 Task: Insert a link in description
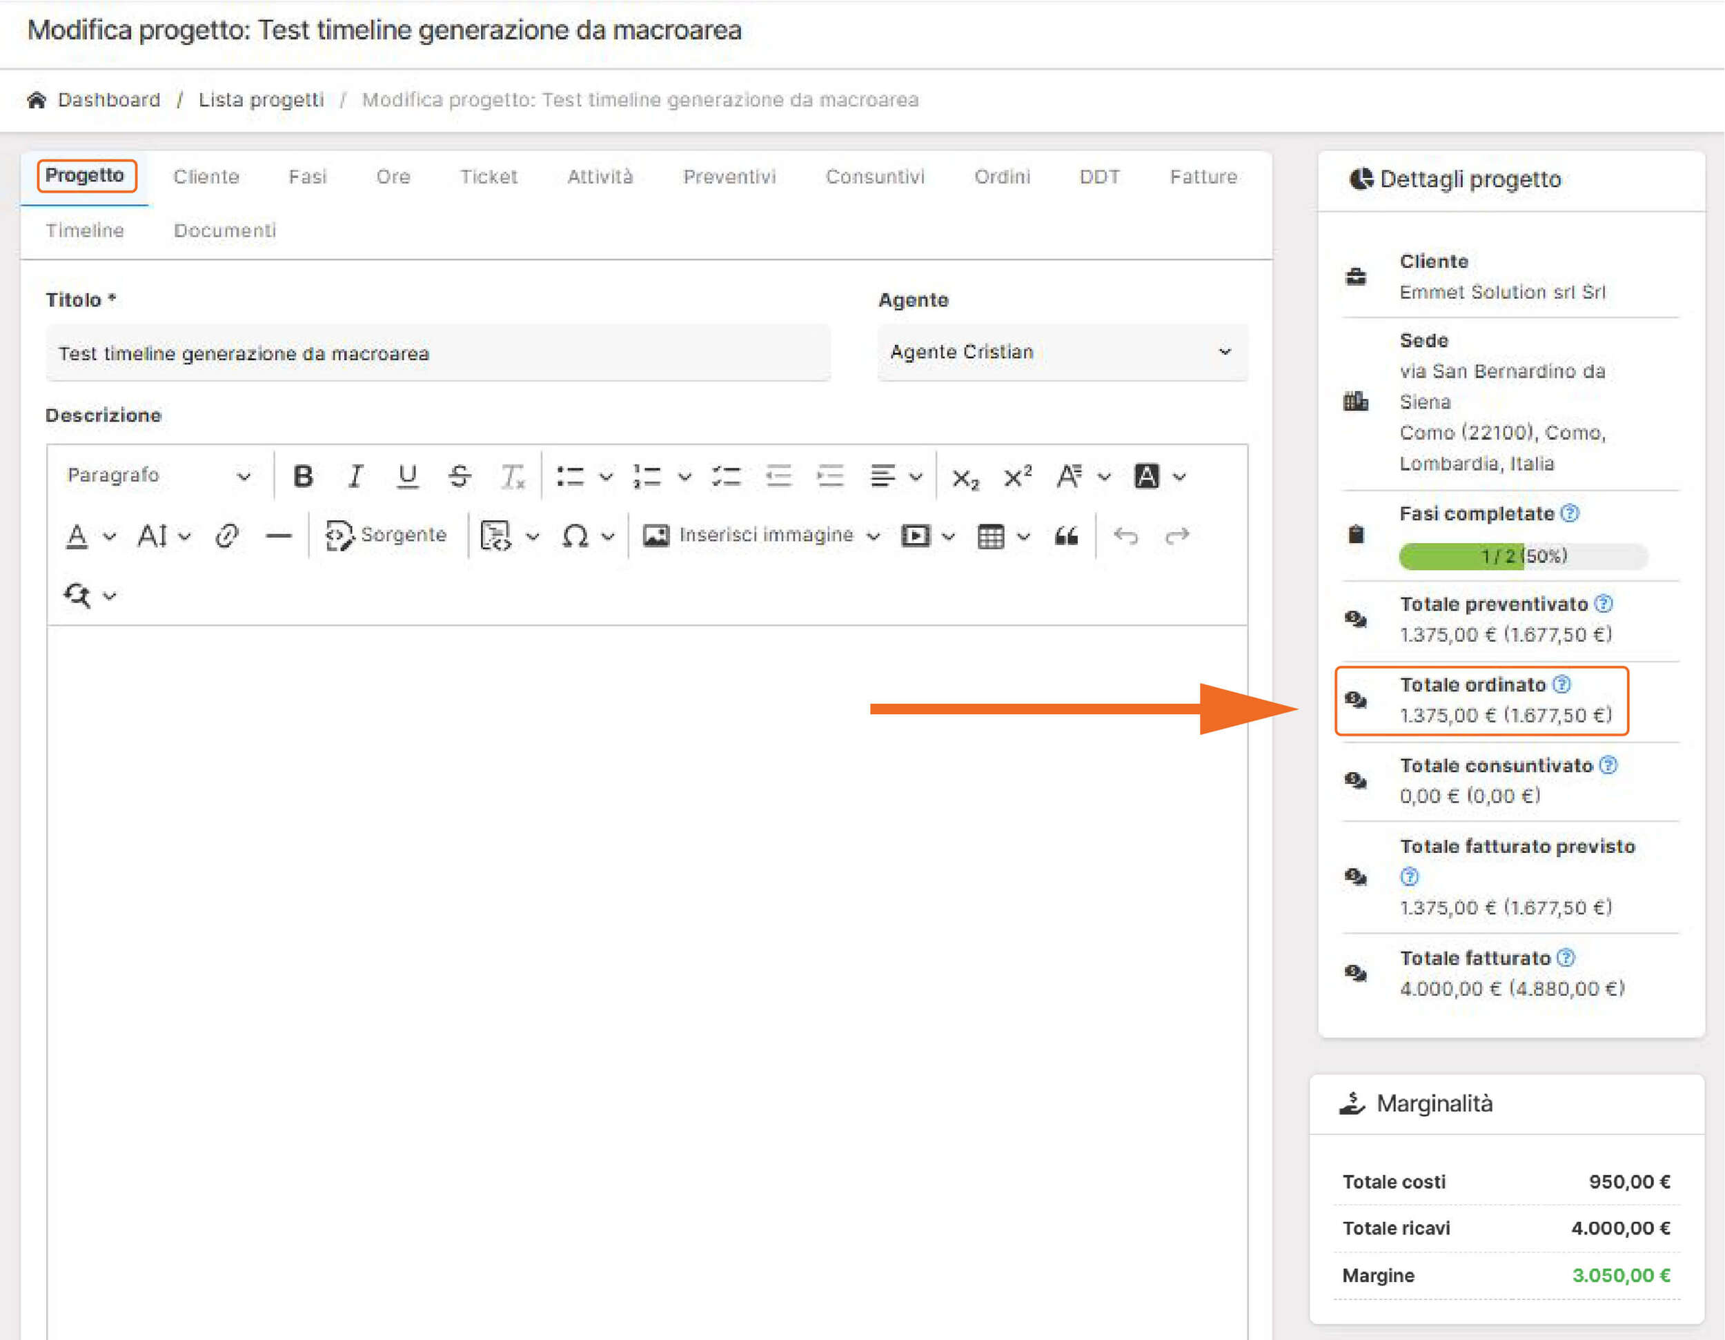click(x=227, y=536)
